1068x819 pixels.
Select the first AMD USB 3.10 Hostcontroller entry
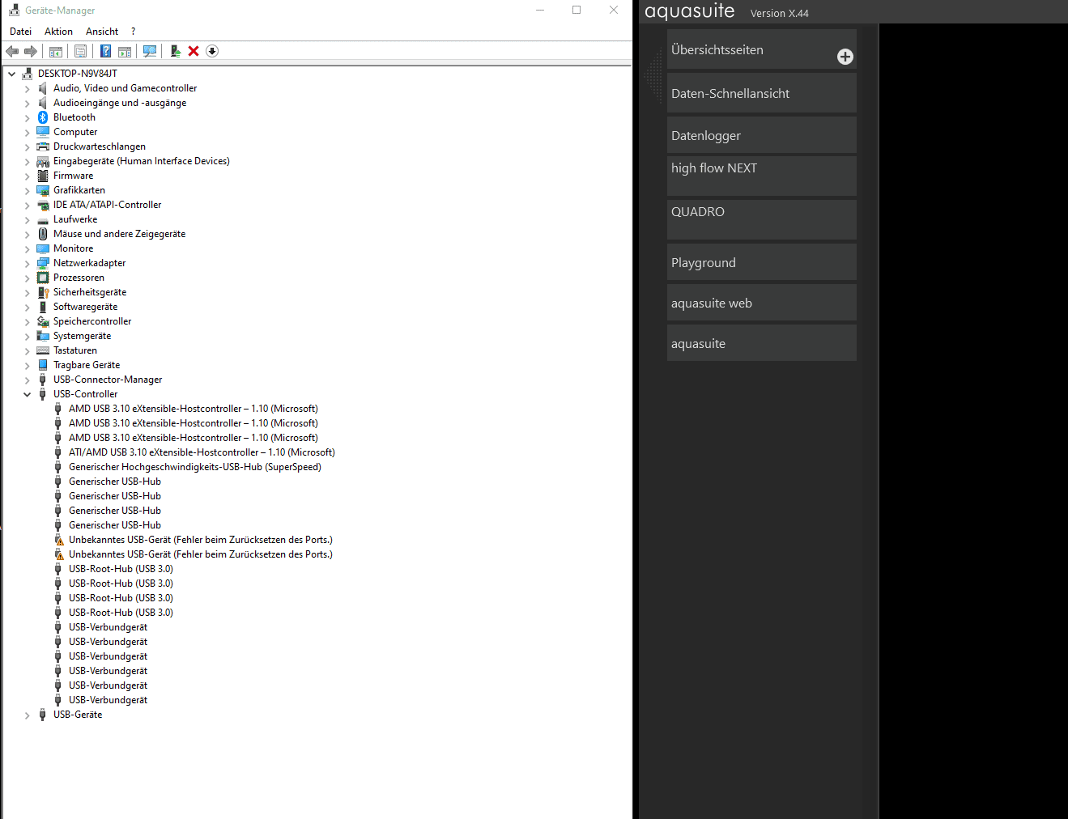[194, 409]
